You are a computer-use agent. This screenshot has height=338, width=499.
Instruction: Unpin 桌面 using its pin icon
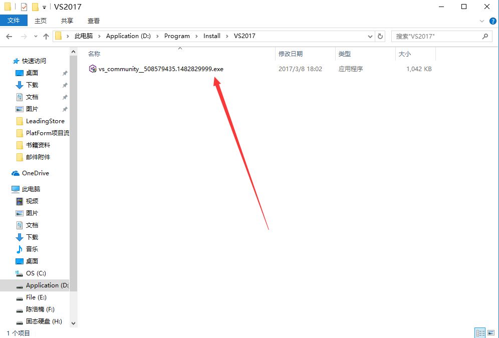(65, 73)
